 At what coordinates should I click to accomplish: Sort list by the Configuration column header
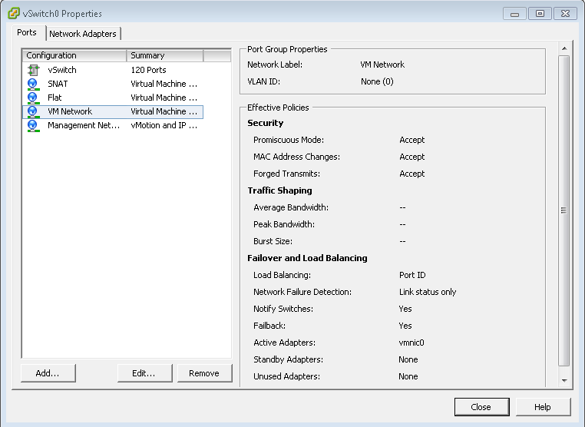pos(74,55)
